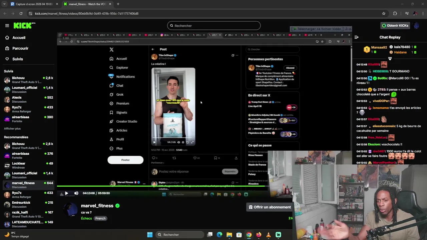Open the Chrome media controls icon
Screen dimensions: 427x240
click(x=407, y=13)
